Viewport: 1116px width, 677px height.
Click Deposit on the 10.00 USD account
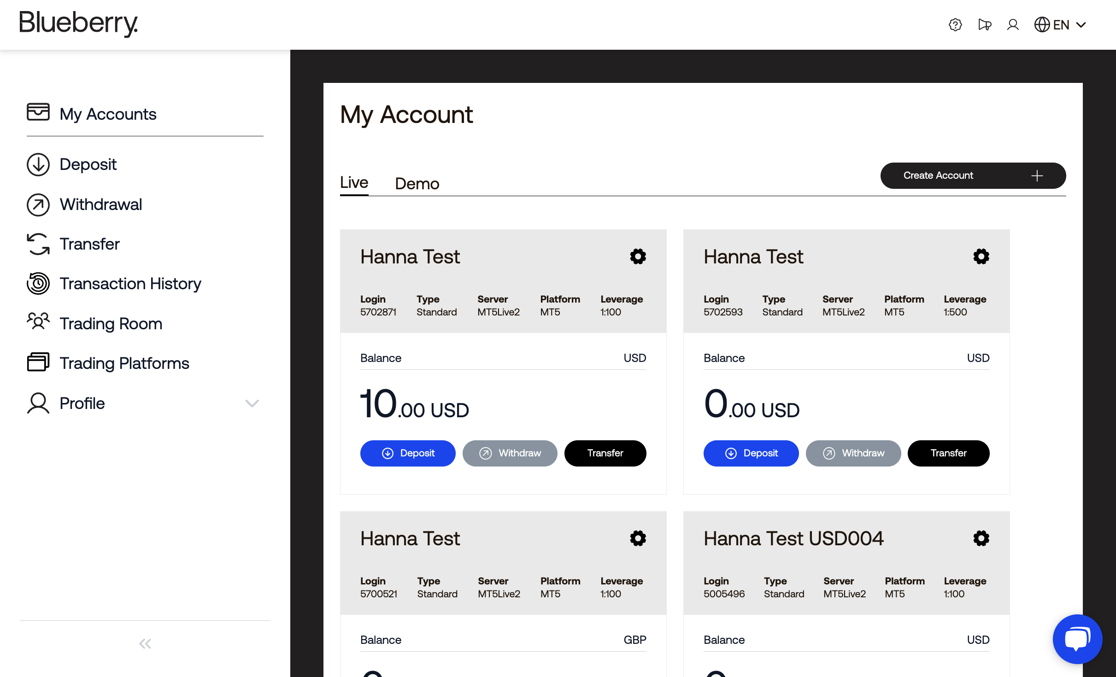coord(408,453)
